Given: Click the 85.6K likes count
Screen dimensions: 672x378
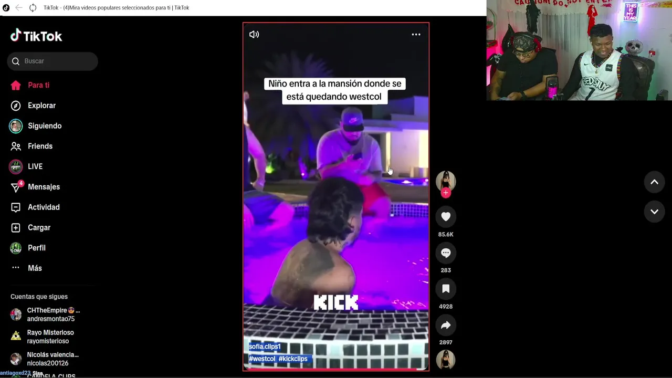Looking at the screenshot, I should pyautogui.click(x=446, y=234).
